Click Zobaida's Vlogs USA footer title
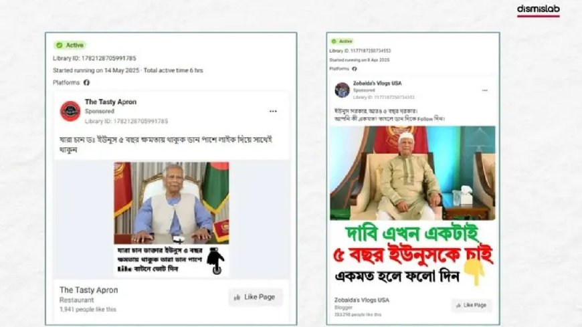The image size is (582, 327). 362,300
